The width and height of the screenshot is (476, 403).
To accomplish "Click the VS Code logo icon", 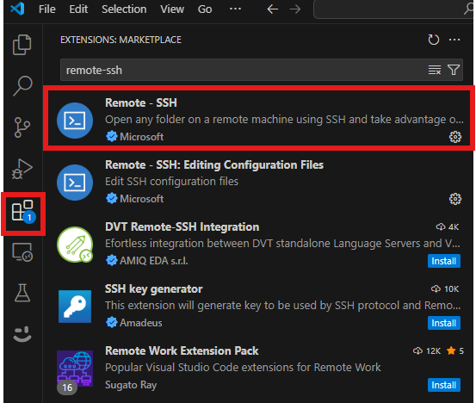I will pyautogui.click(x=17, y=9).
